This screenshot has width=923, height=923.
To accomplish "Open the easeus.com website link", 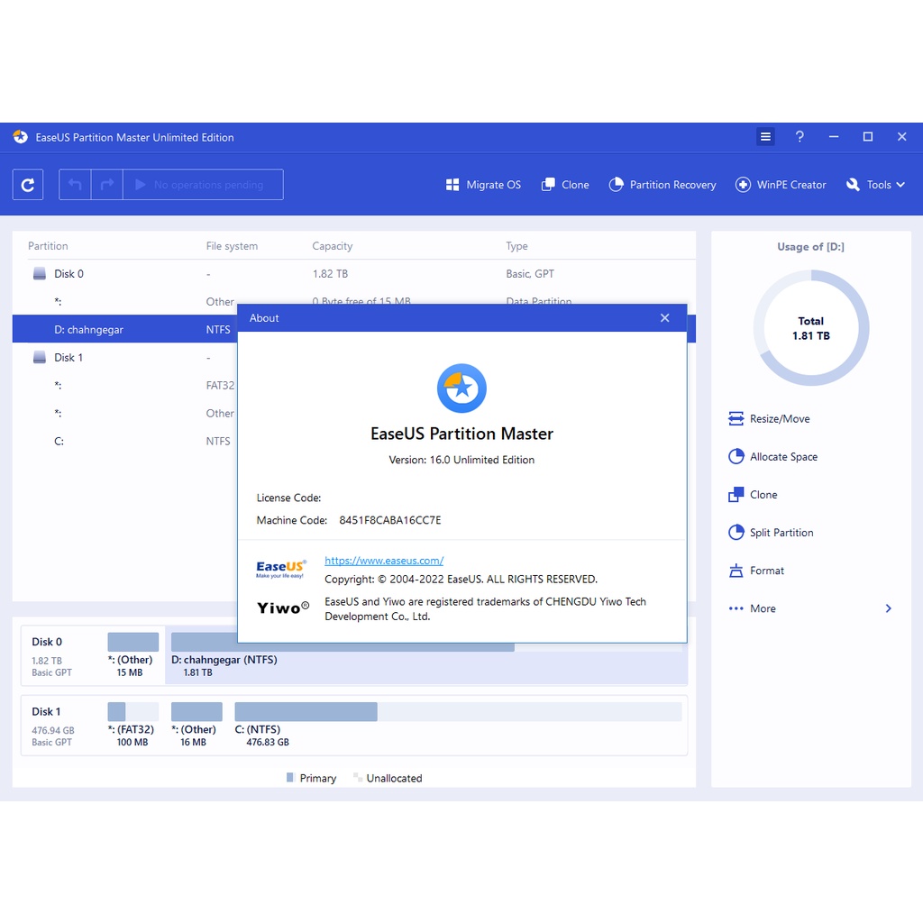I will pyautogui.click(x=384, y=561).
